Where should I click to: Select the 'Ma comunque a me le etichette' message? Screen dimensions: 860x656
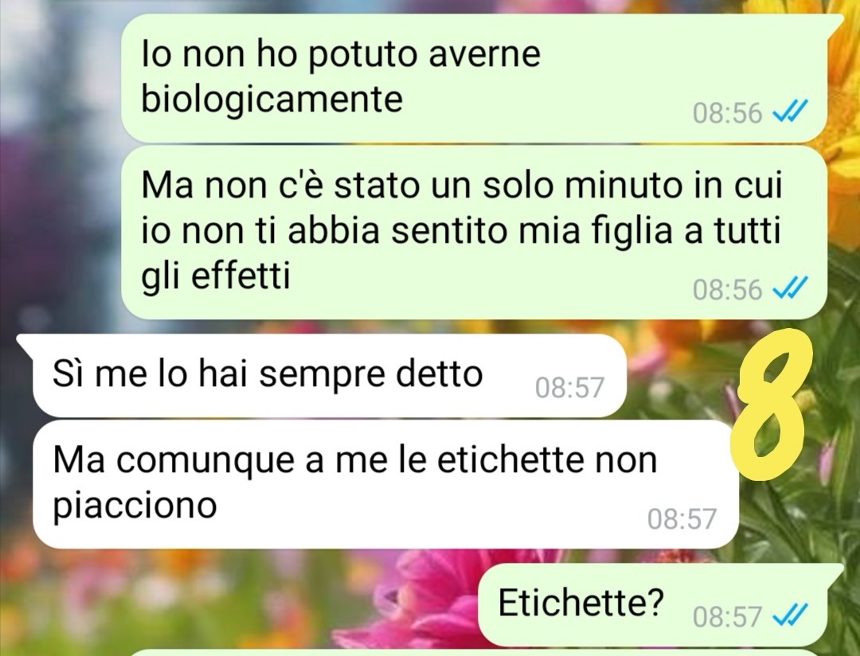point(385,484)
